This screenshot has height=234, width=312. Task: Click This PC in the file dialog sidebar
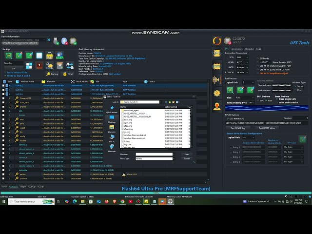point(112,138)
